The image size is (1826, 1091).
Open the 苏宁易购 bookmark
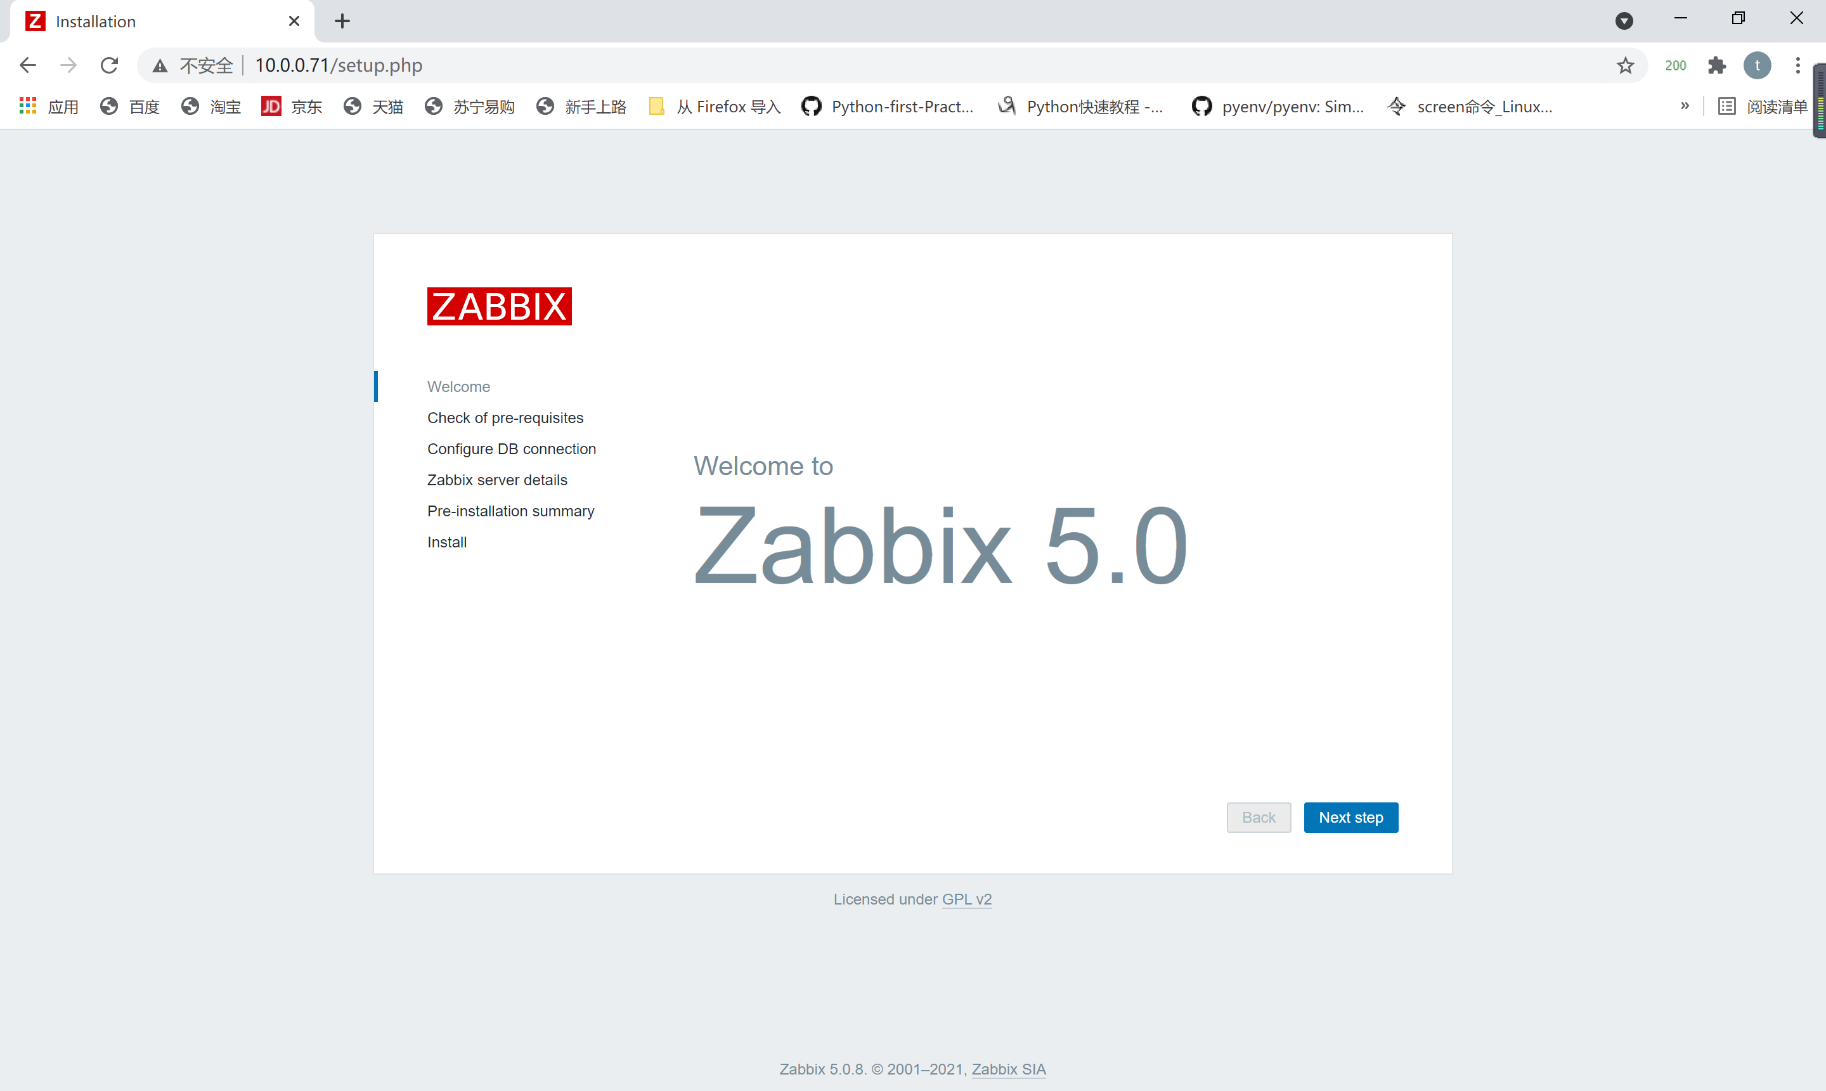[470, 107]
